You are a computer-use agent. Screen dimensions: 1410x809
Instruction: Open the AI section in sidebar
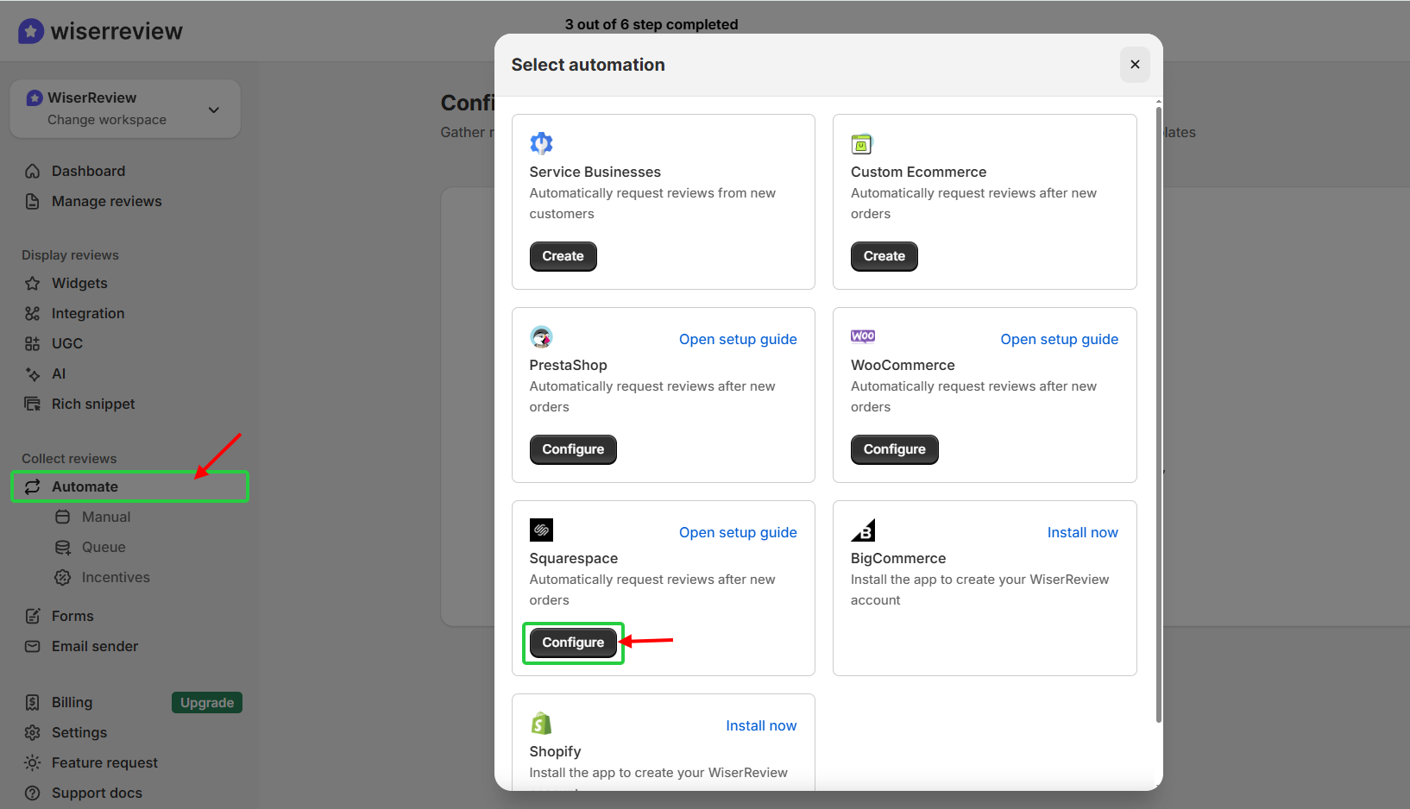tap(59, 373)
